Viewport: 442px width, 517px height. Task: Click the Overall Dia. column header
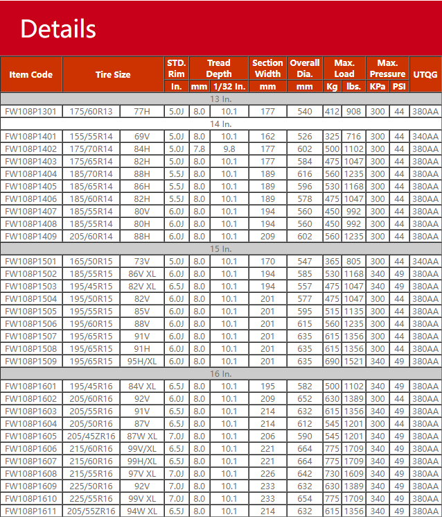[x=305, y=68]
